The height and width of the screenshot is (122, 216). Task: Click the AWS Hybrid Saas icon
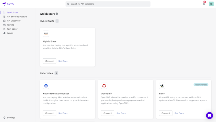click(46, 34)
